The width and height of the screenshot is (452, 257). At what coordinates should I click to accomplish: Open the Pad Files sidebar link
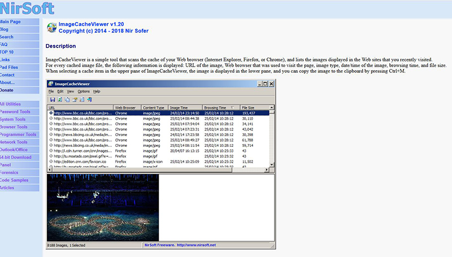[19, 67]
